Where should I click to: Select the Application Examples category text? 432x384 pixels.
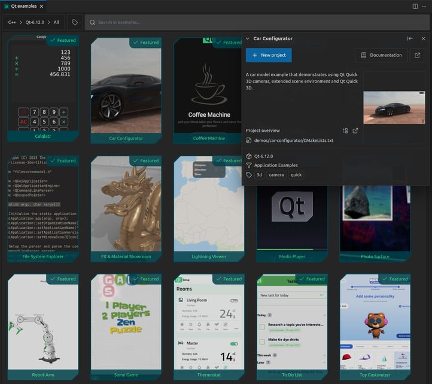coord(276,165)
